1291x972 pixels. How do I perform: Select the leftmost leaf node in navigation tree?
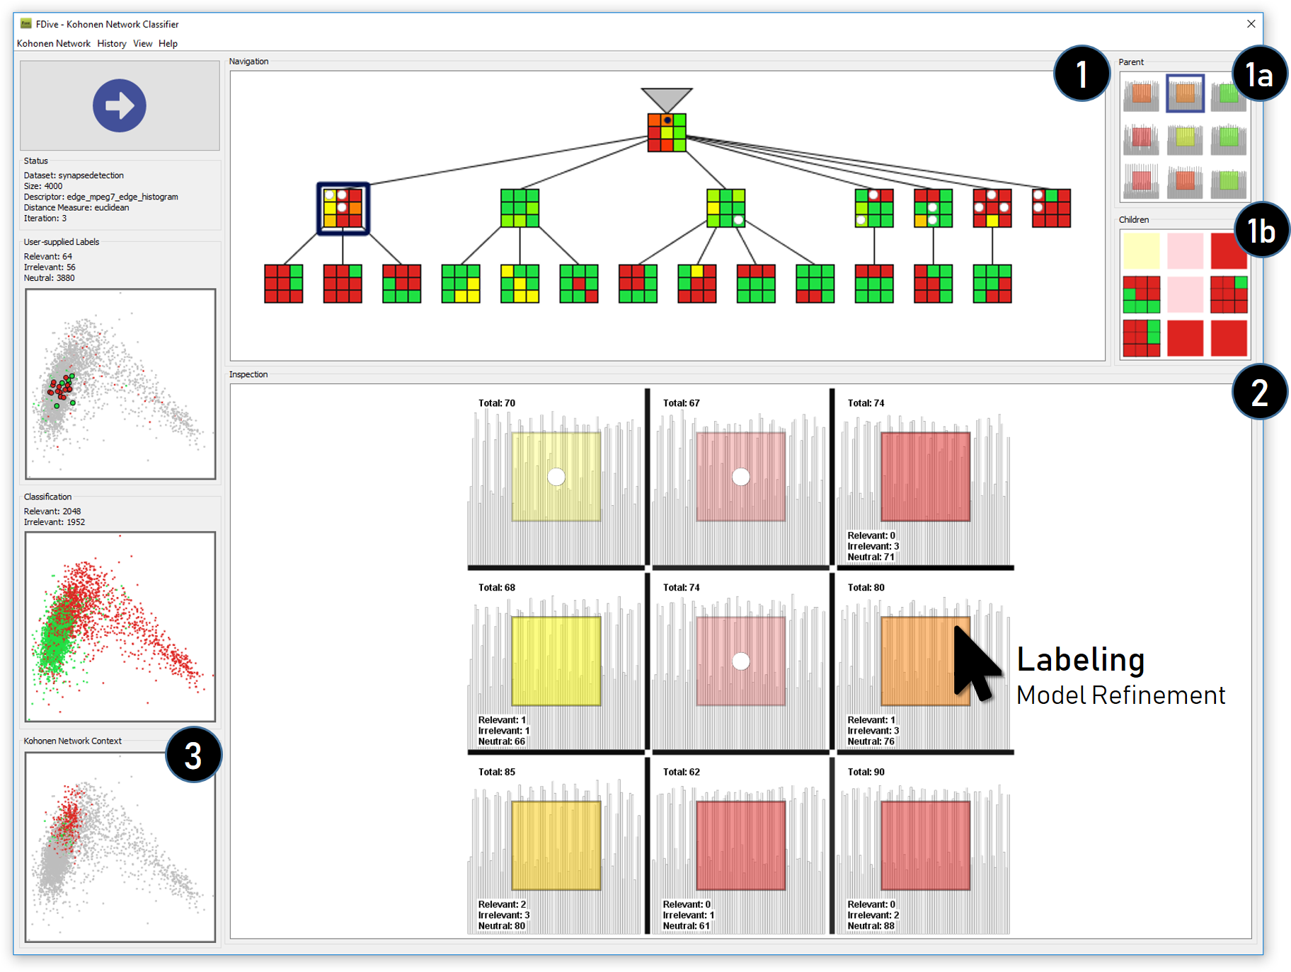click(284, 284)
